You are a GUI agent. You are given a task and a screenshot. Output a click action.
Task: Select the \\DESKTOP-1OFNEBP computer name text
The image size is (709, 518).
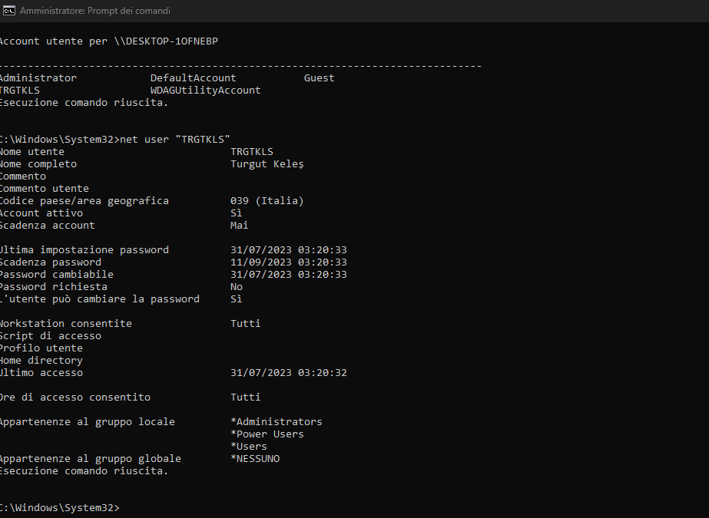(166, 41)
